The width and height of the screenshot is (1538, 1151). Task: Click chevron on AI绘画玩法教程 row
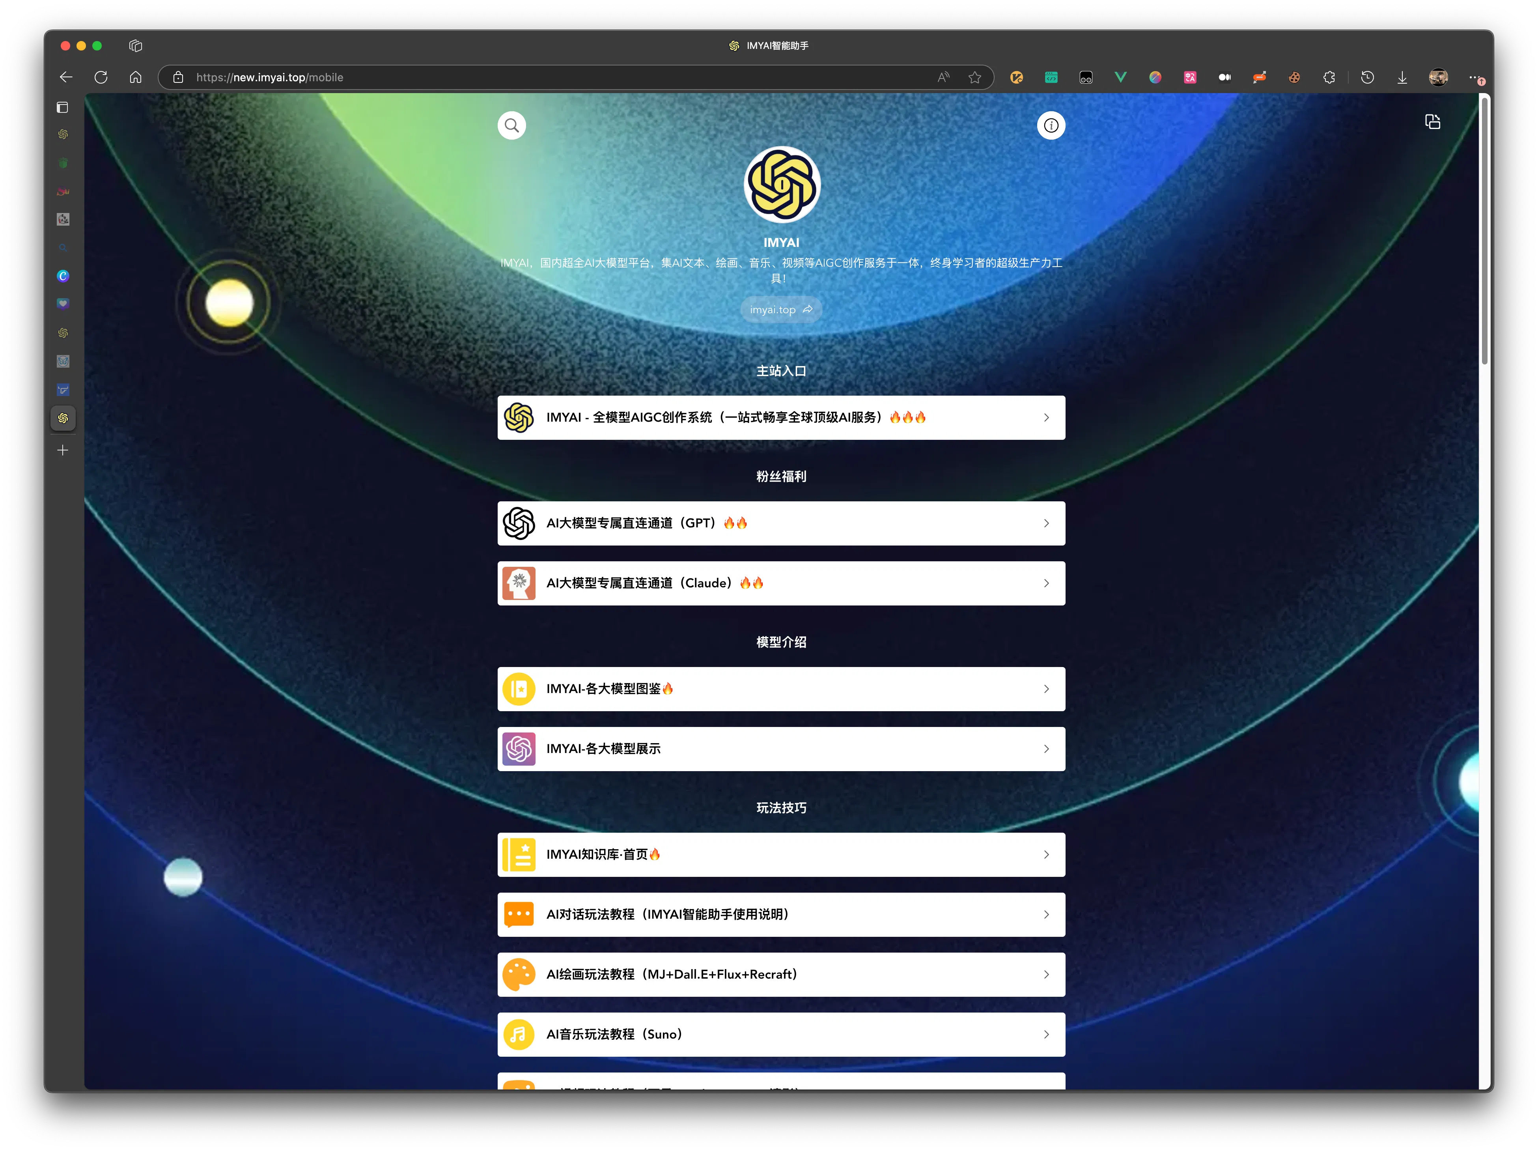click(1046, 974)
